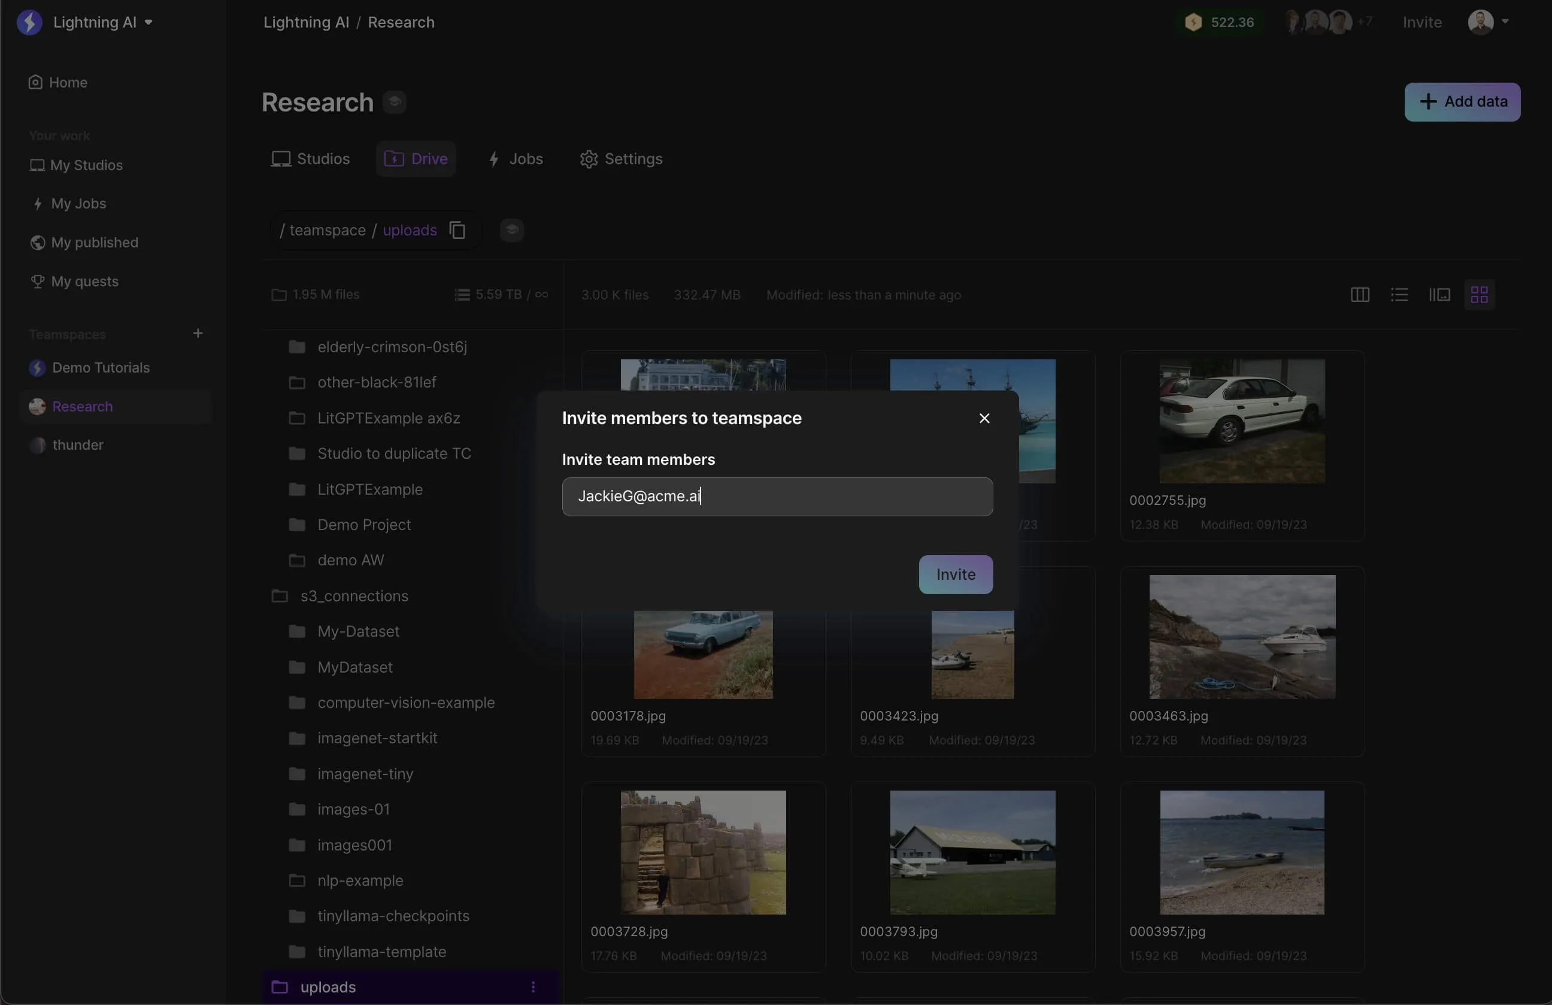Check the 522.36 credits balance

pyautogui.click(x=1220, y=22)
